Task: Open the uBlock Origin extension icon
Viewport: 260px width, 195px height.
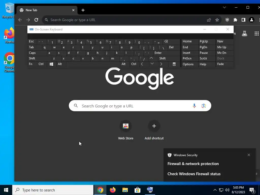Action: [227, 20]
